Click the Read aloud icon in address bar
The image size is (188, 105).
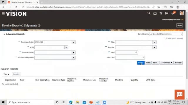click(153, 7)
